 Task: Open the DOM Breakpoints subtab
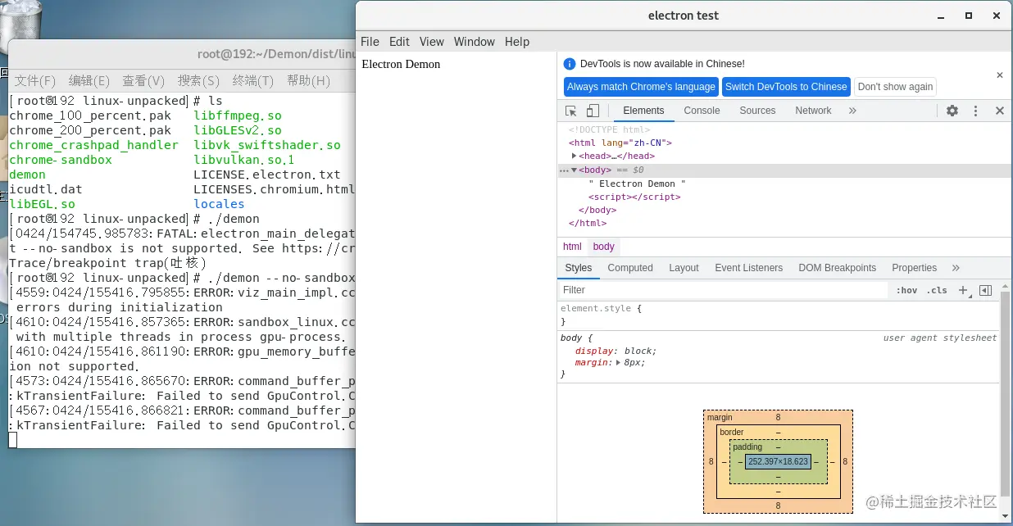click(837, 268)
